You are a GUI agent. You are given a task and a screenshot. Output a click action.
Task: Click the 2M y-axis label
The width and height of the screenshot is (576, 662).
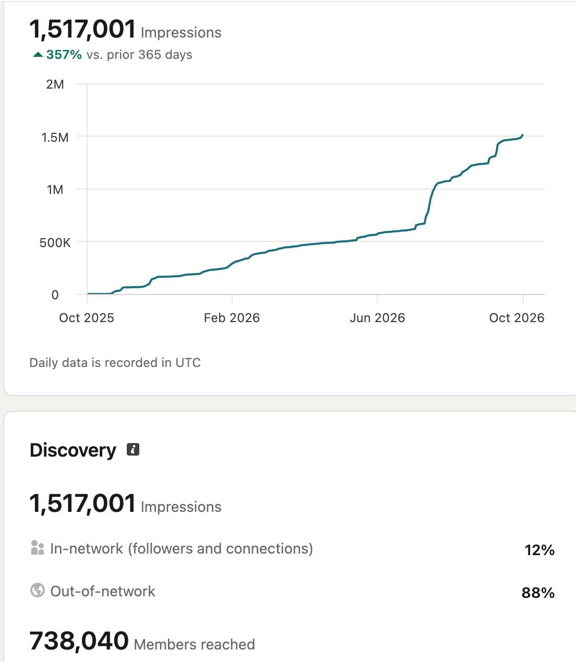pos(55,84)
